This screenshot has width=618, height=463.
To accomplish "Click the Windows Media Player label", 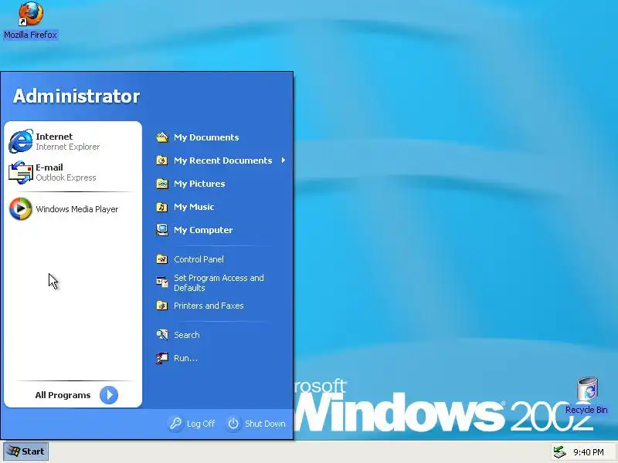I will [76, 209].
